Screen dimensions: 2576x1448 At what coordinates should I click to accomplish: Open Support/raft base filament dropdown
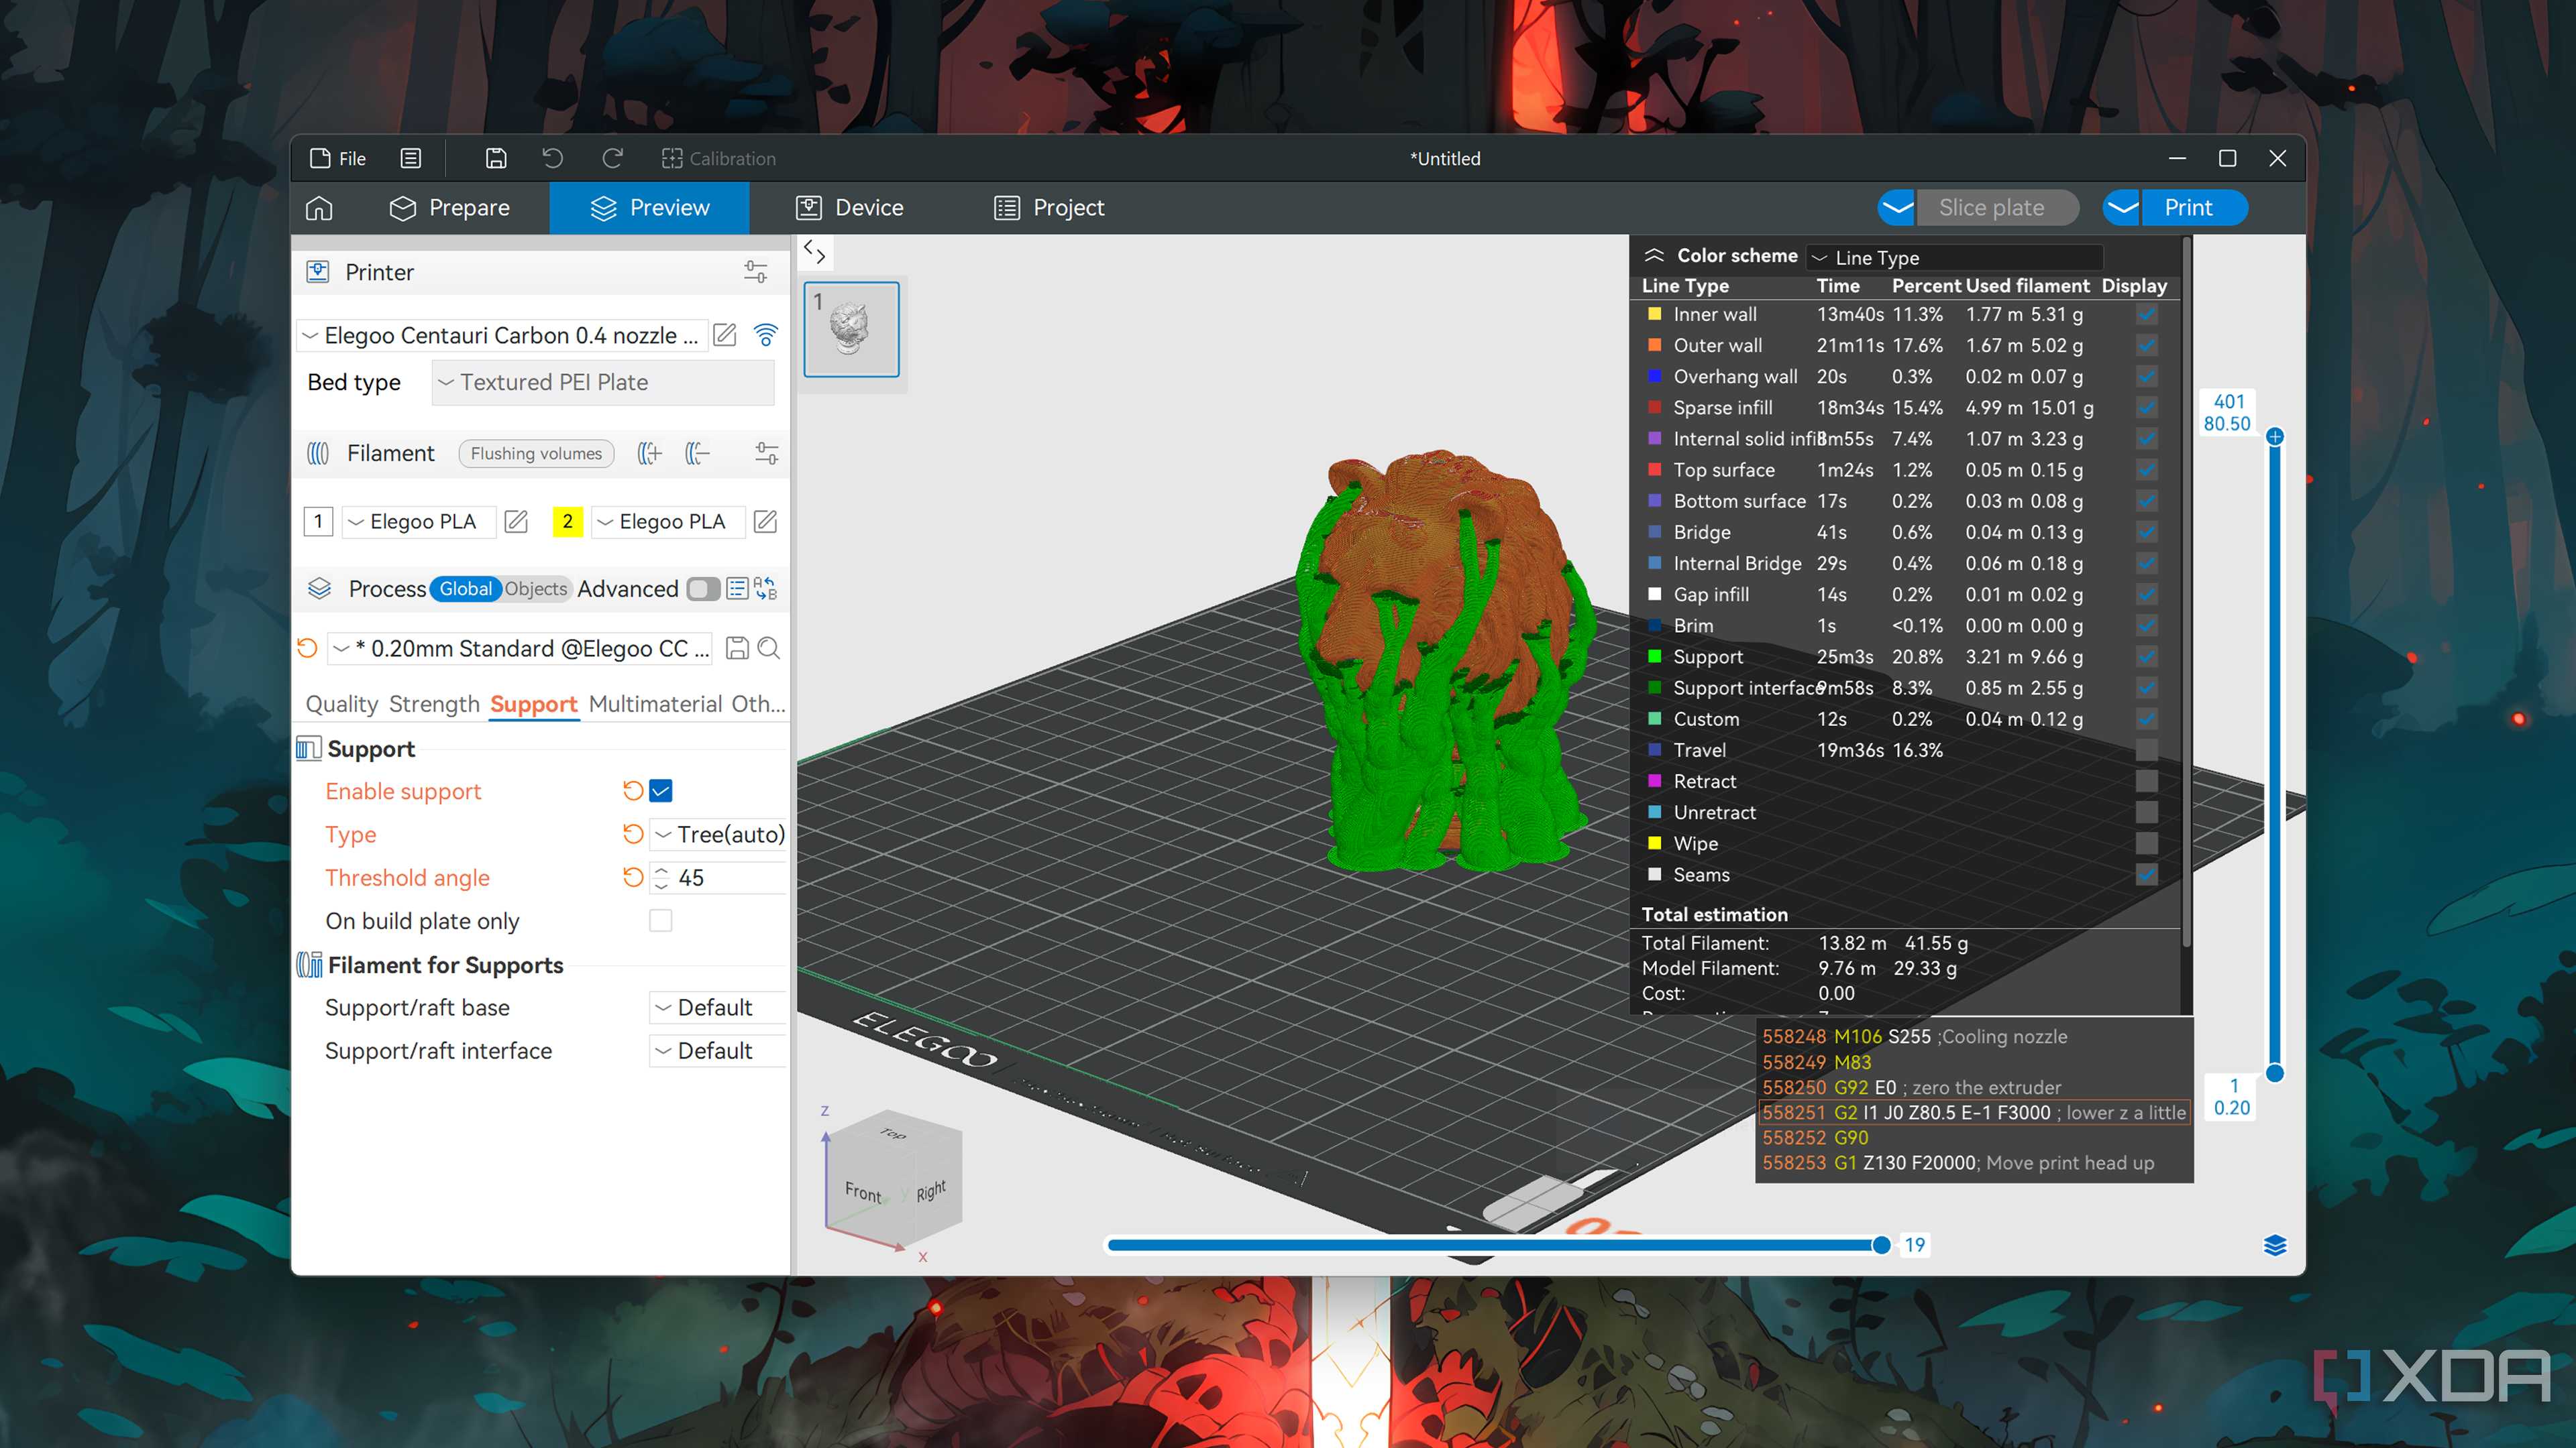(718, 1008)
